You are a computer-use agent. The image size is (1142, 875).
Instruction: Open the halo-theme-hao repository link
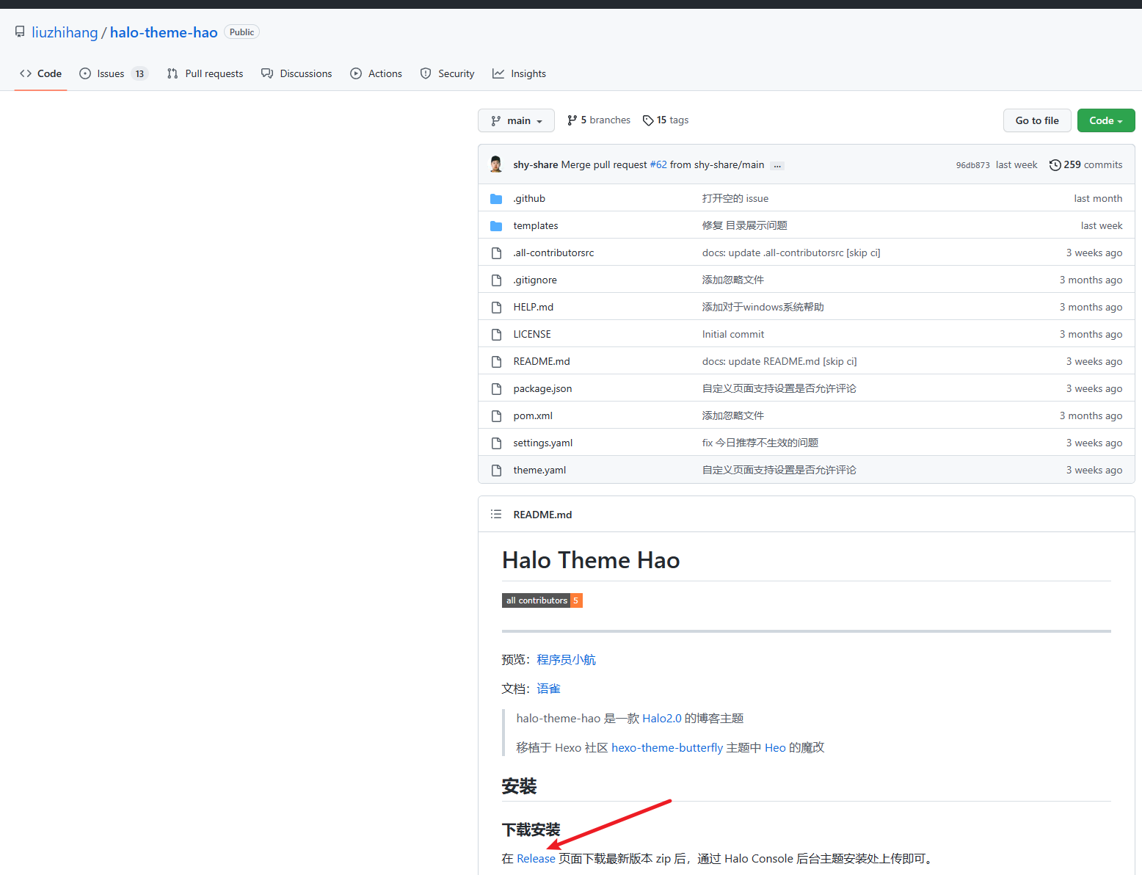[x=164, y=32]
